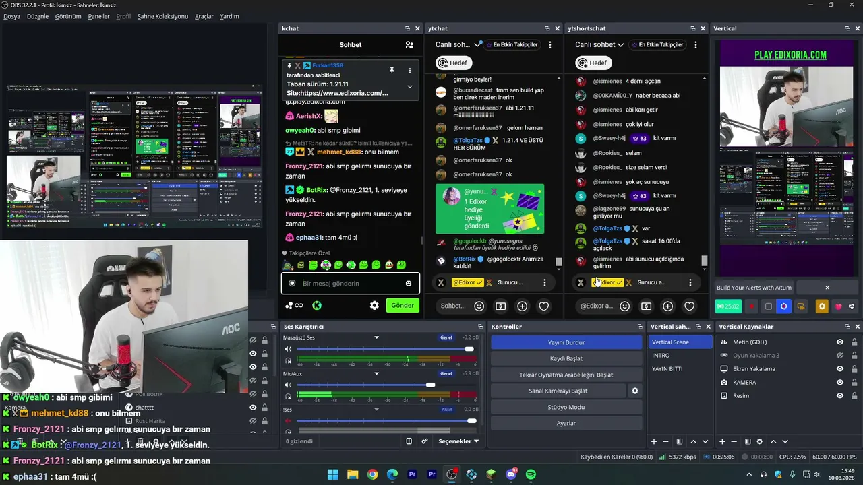Viewport: 863px width, 485px height.
Task: Hide the Ekran Yakalama vertical source
Action: click(840, 369)
